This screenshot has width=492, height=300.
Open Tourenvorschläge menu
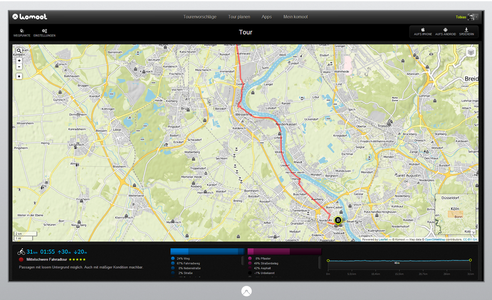[x=200, y=17]
